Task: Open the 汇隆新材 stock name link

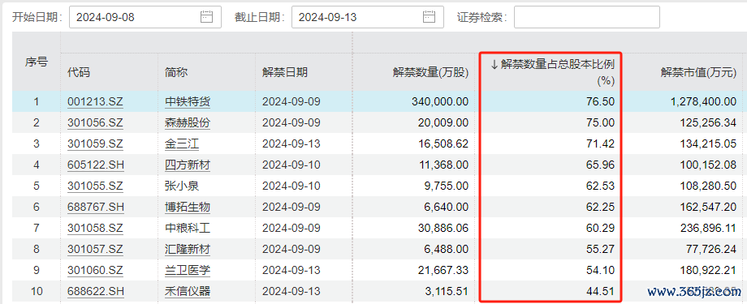Action: (x=188, y=249)
